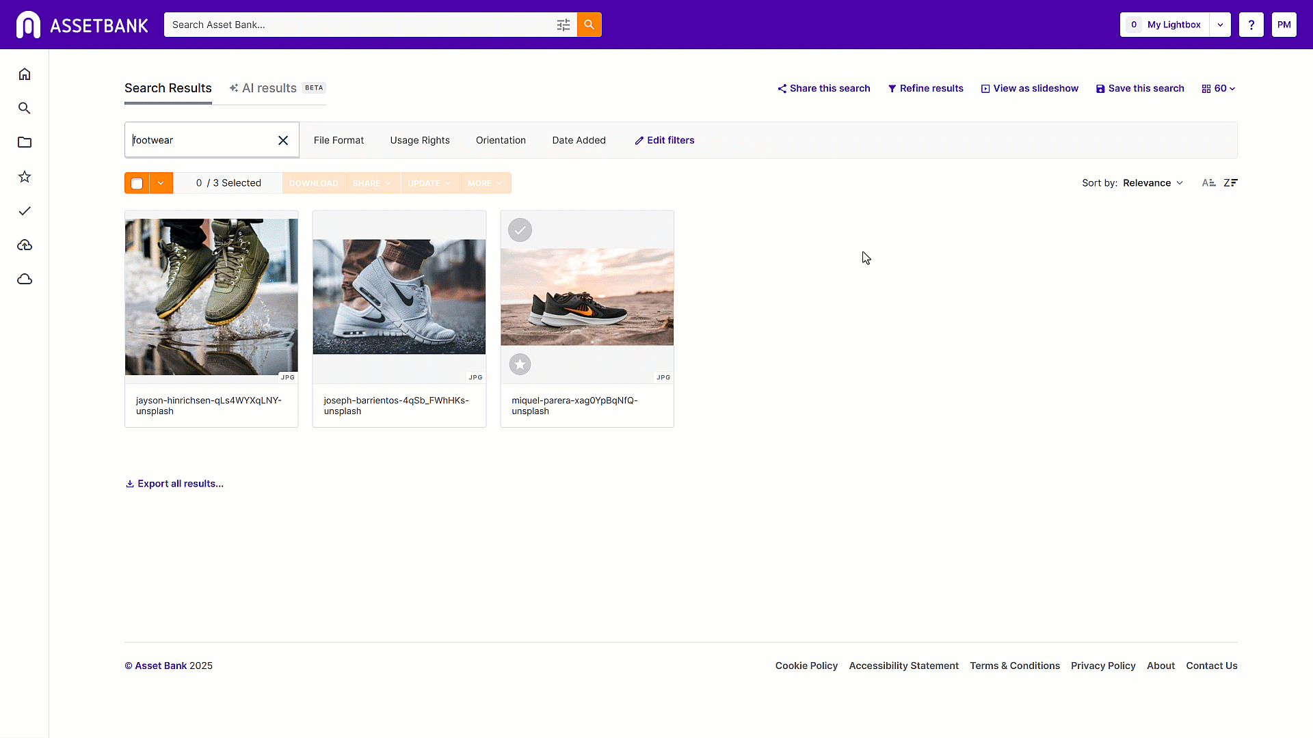Click Save this search
The height and width of the screenshot is (738, 1313).
(x=1140, y=88)
